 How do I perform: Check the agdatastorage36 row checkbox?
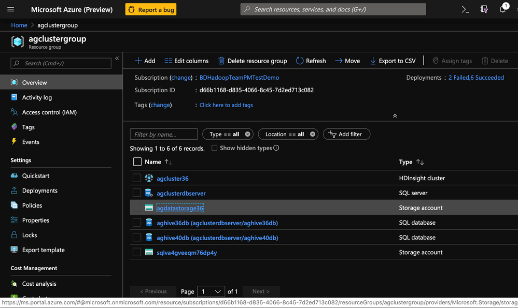(137, 208)
